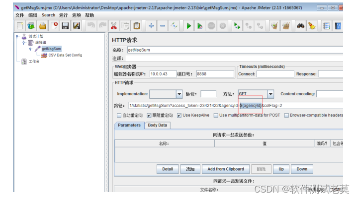The height and width of the screenshot is (199, 357).
Task: Click the Detail button
Action: (168, 169)
